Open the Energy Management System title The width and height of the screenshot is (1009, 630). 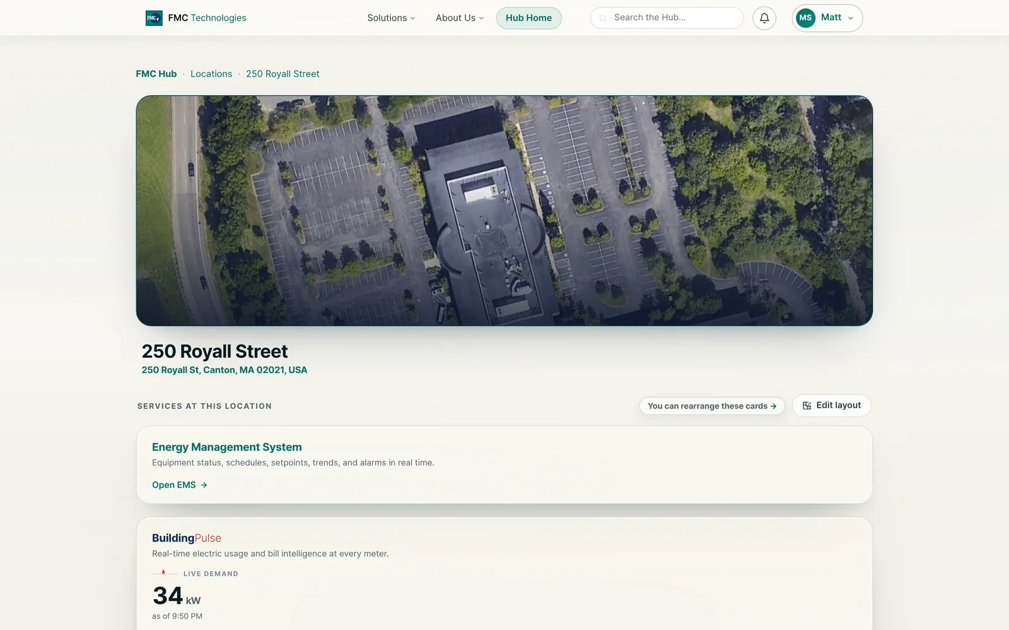pyautogui.click(x=227, y=447)
